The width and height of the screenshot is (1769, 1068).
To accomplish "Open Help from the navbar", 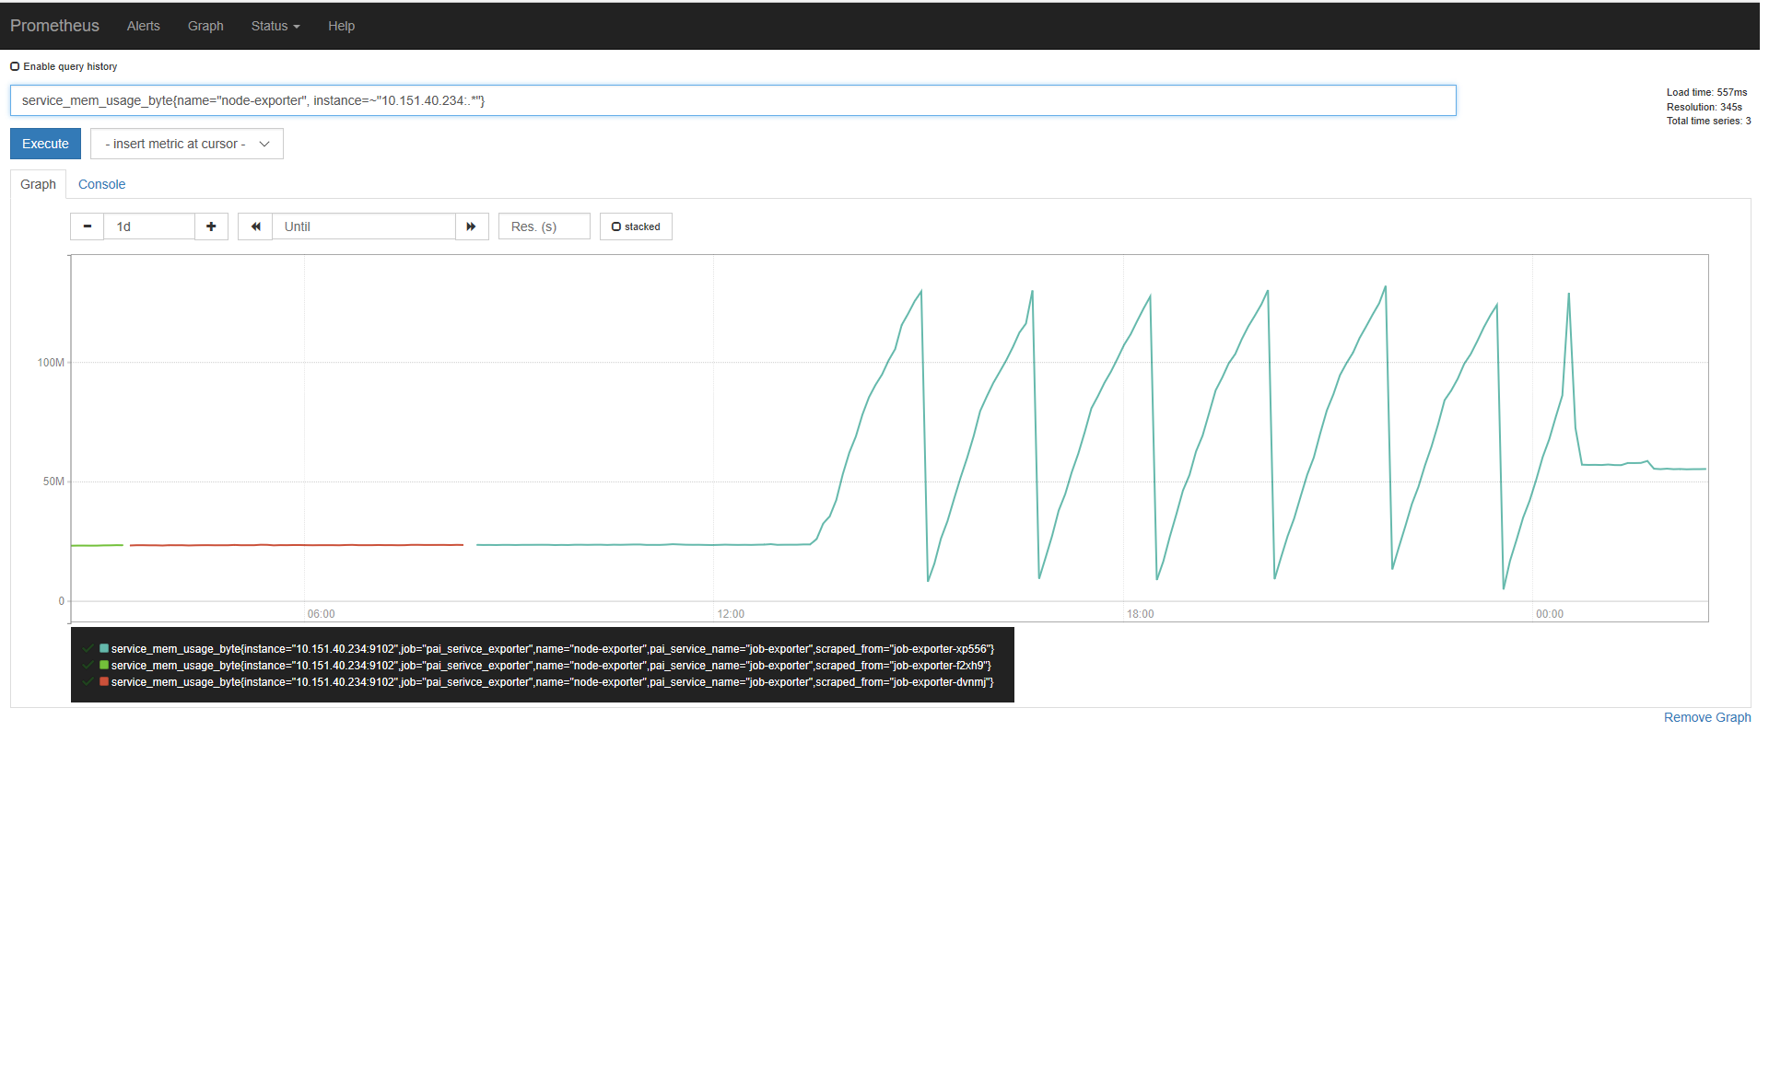I will [341, 26].
